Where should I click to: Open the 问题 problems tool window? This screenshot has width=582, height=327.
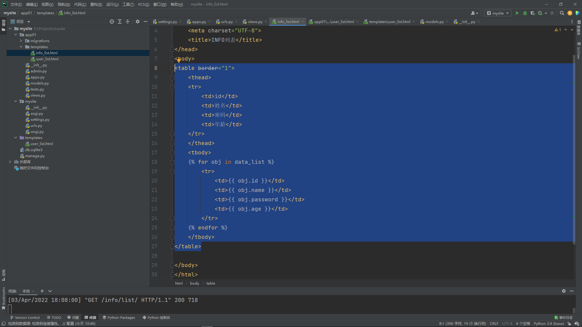pos(73,318)
